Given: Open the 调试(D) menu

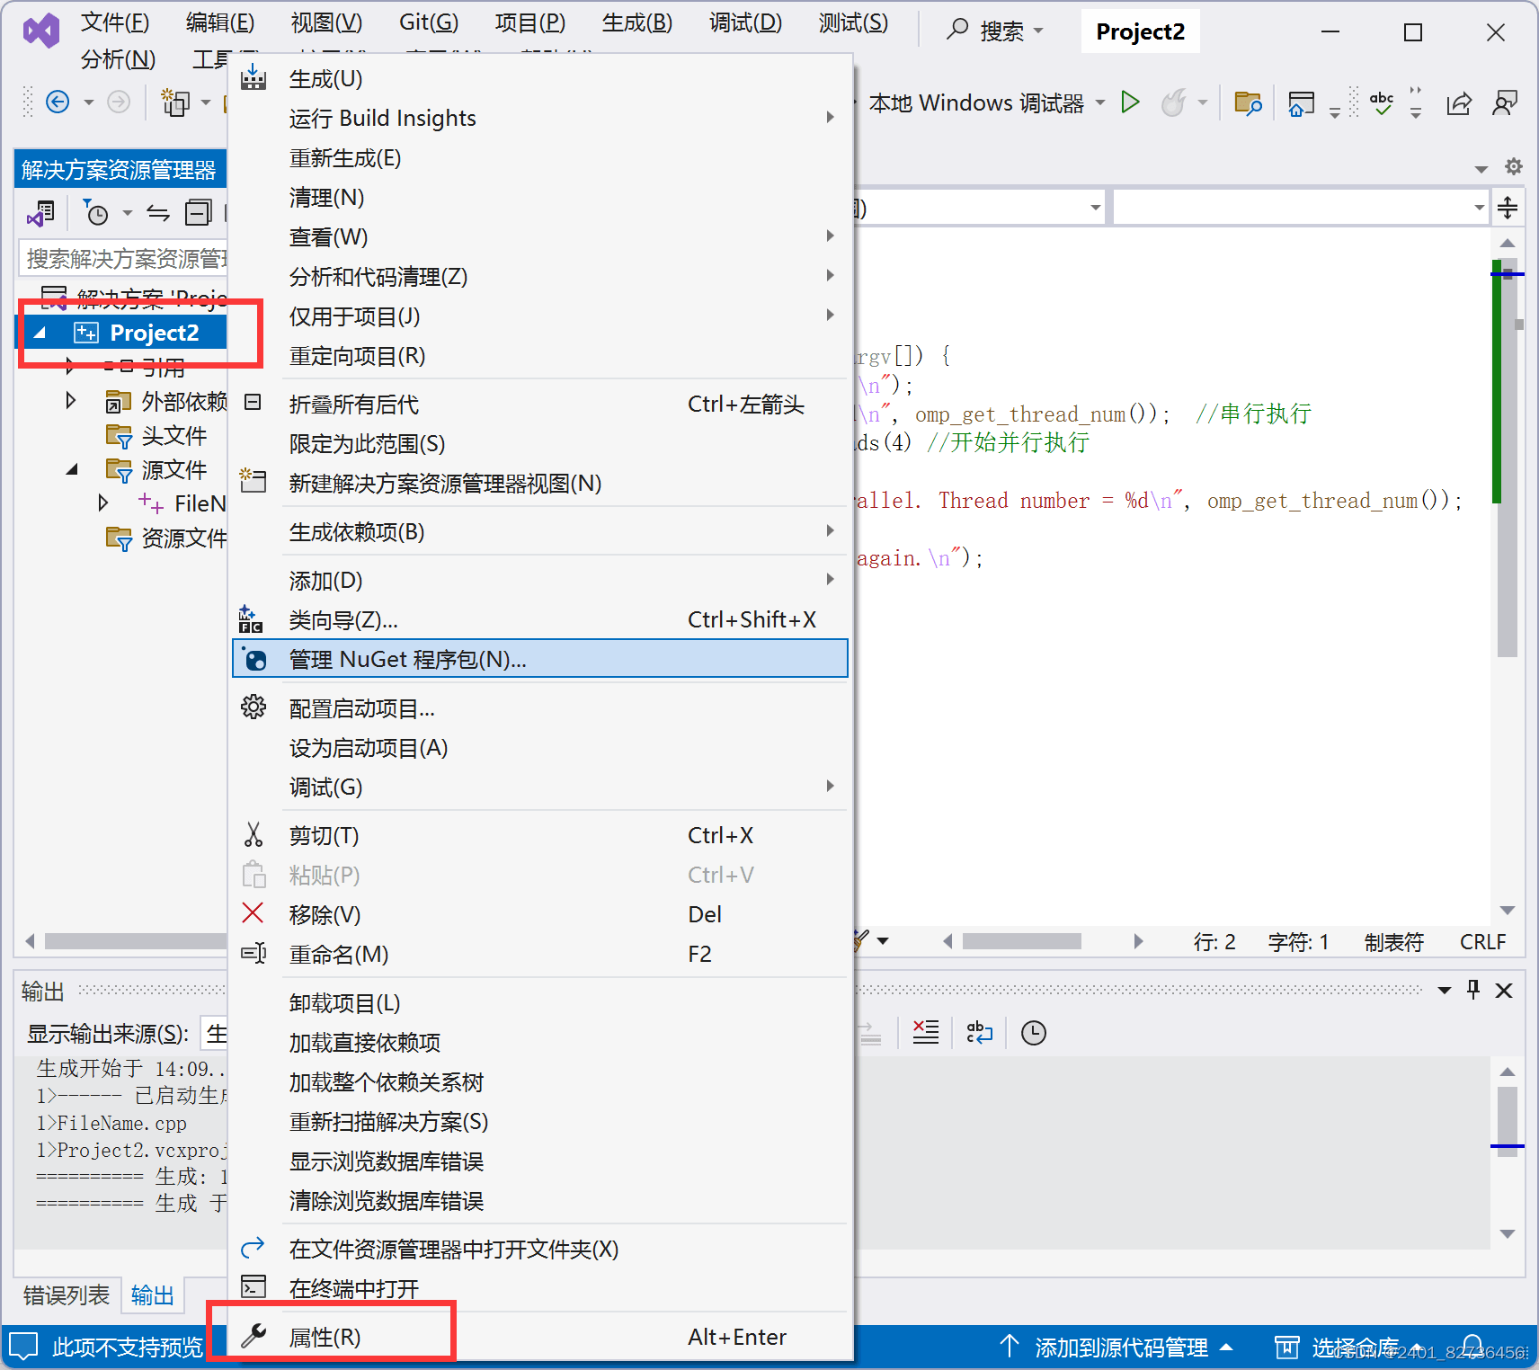Looking at the screenshot, I should [x=745, y=22].
